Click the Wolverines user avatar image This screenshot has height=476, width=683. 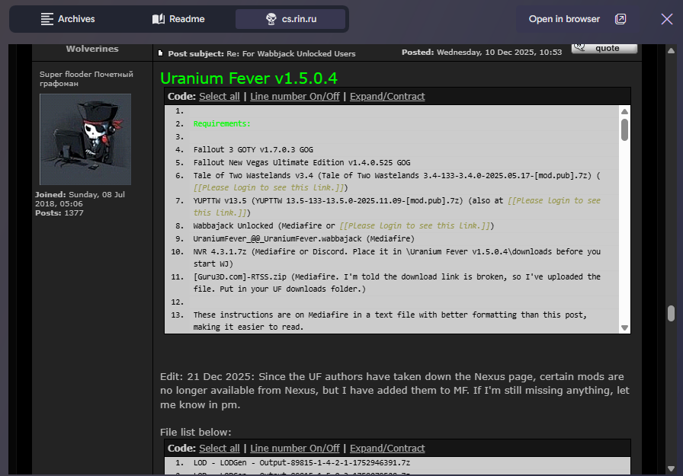(85, 139)
